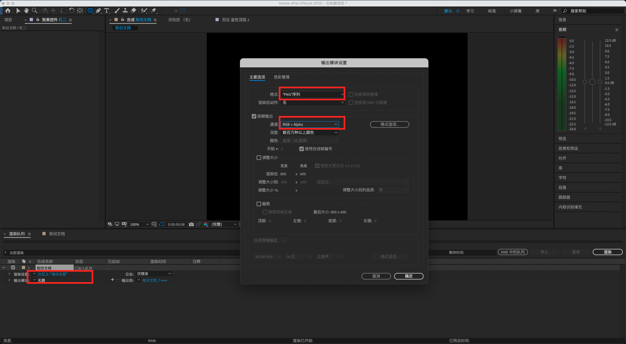This screenshot has width=626, height=344.
Task: Click the Unified Camera orbit tool
Action: click(x=45, y=11)
